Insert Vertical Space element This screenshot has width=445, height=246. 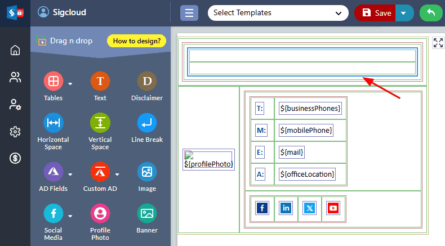[100, 123]
